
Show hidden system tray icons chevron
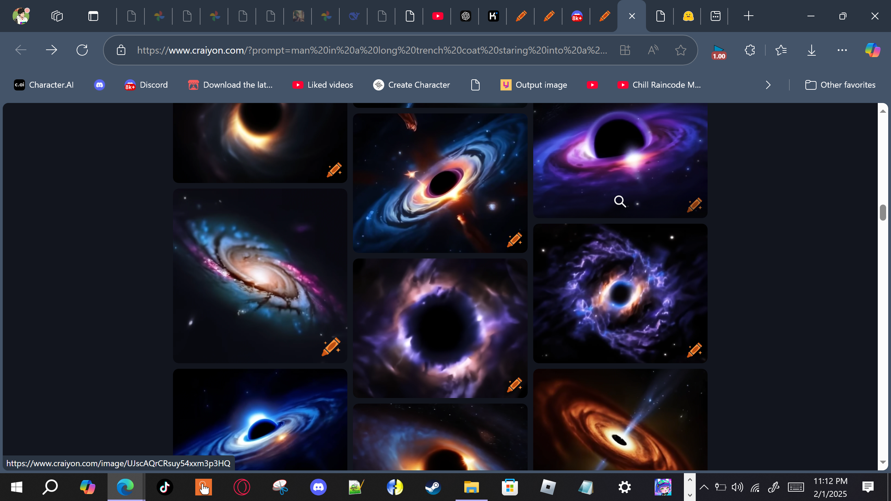704,487
